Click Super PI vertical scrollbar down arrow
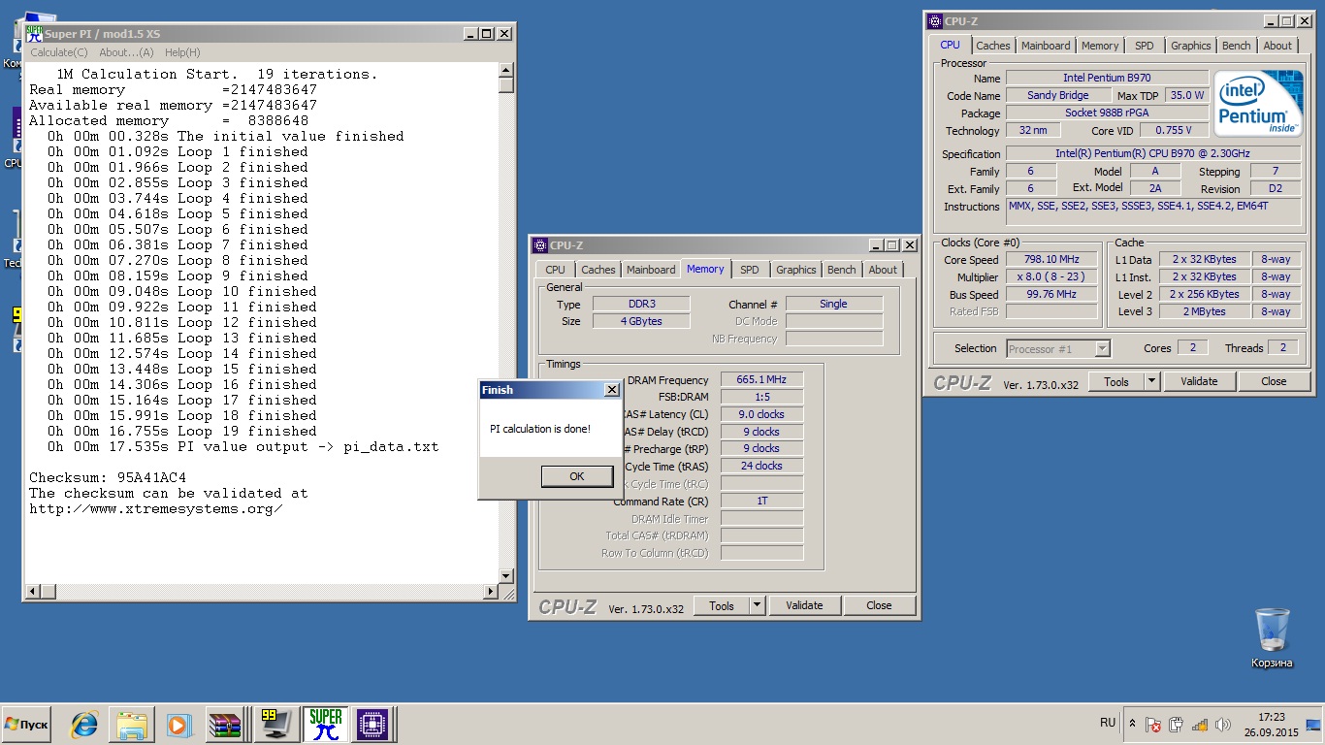This screenshot has width=1325, height=745. [x=505, y=576]
